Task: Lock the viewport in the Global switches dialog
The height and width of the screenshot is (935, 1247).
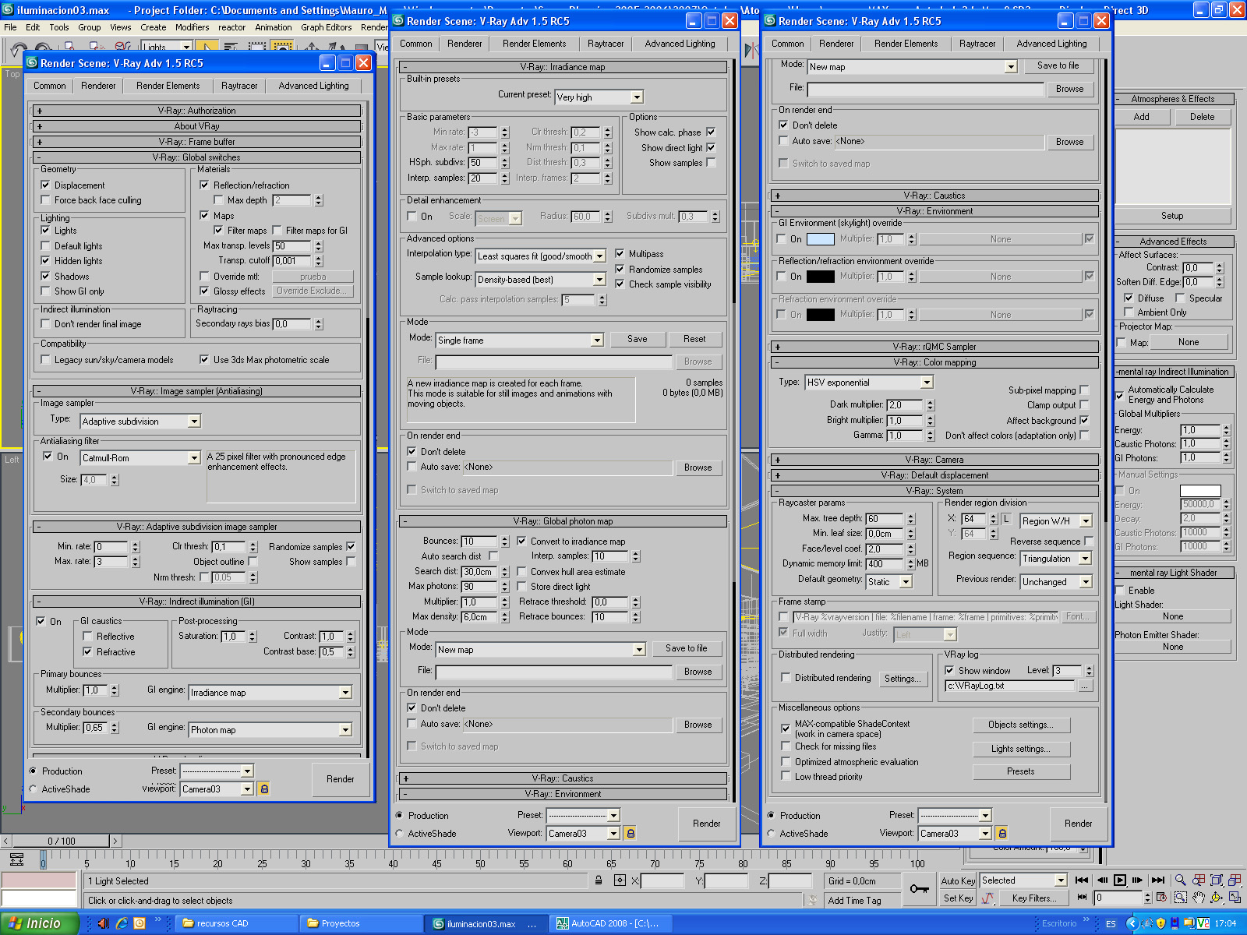Action: tap(264, 789)
